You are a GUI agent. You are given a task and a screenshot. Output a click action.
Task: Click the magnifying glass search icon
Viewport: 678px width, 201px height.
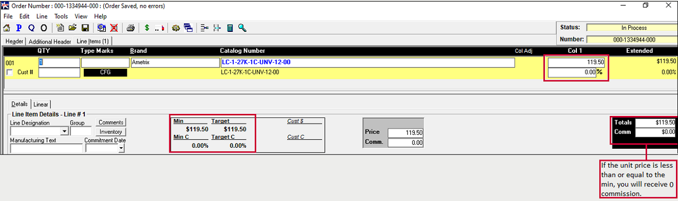pos(242,28)
